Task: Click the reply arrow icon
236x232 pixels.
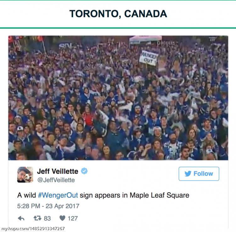Action: click(21, 218)
